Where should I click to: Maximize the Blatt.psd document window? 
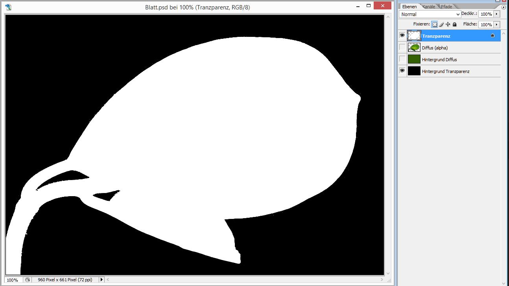[x=369, y=6]
